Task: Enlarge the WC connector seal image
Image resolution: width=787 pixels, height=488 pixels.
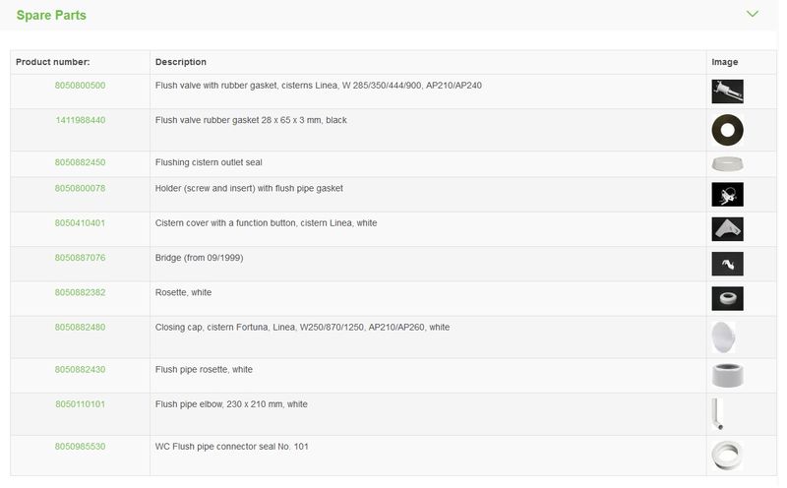Action: 727,456
